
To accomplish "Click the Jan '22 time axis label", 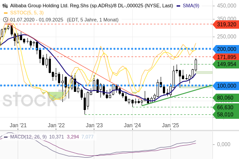I will (56, 125).
